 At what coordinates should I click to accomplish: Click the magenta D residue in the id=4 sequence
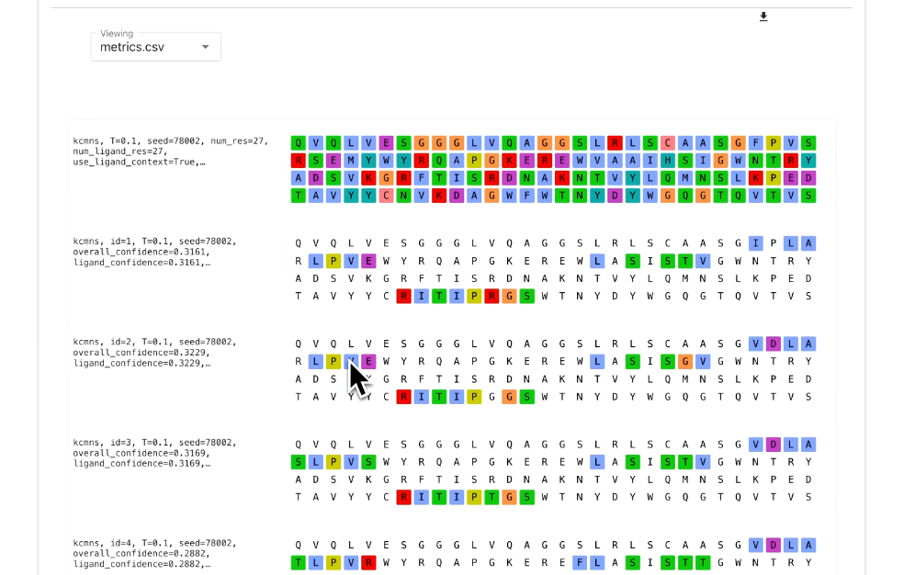click(774, 545)
